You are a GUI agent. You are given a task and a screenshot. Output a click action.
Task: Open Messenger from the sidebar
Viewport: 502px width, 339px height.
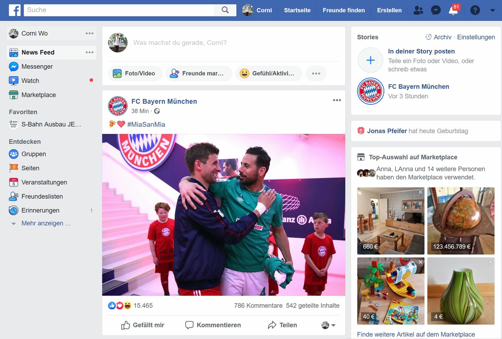tap(37, 66)
